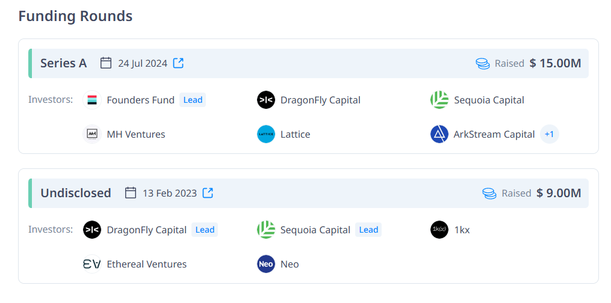Click the Founders Fund logo
611x303 pixels.
92,100
